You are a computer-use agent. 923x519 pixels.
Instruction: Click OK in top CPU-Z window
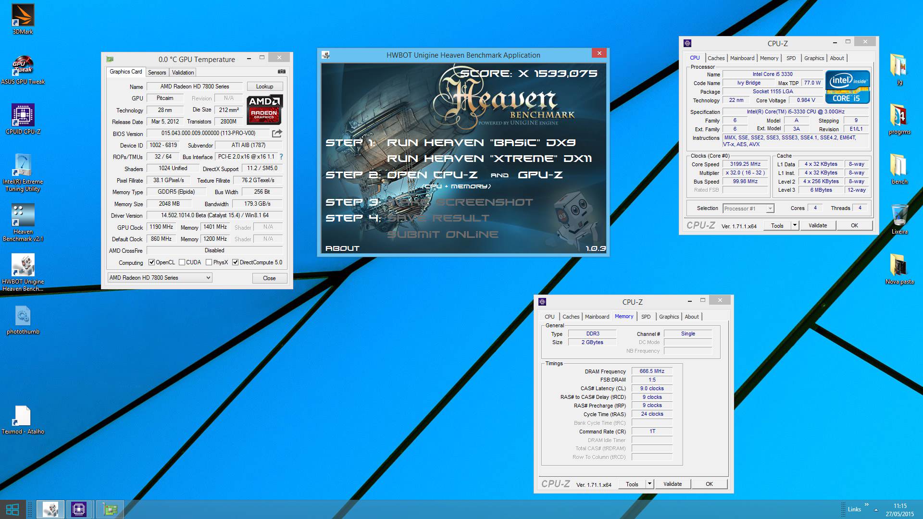point(854,225)
